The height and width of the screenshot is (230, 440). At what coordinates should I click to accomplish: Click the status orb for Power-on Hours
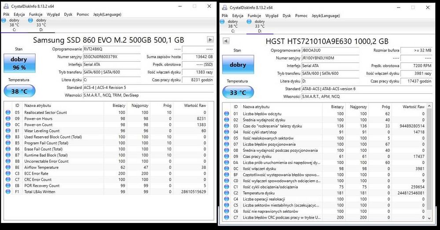tap(8, 119)
